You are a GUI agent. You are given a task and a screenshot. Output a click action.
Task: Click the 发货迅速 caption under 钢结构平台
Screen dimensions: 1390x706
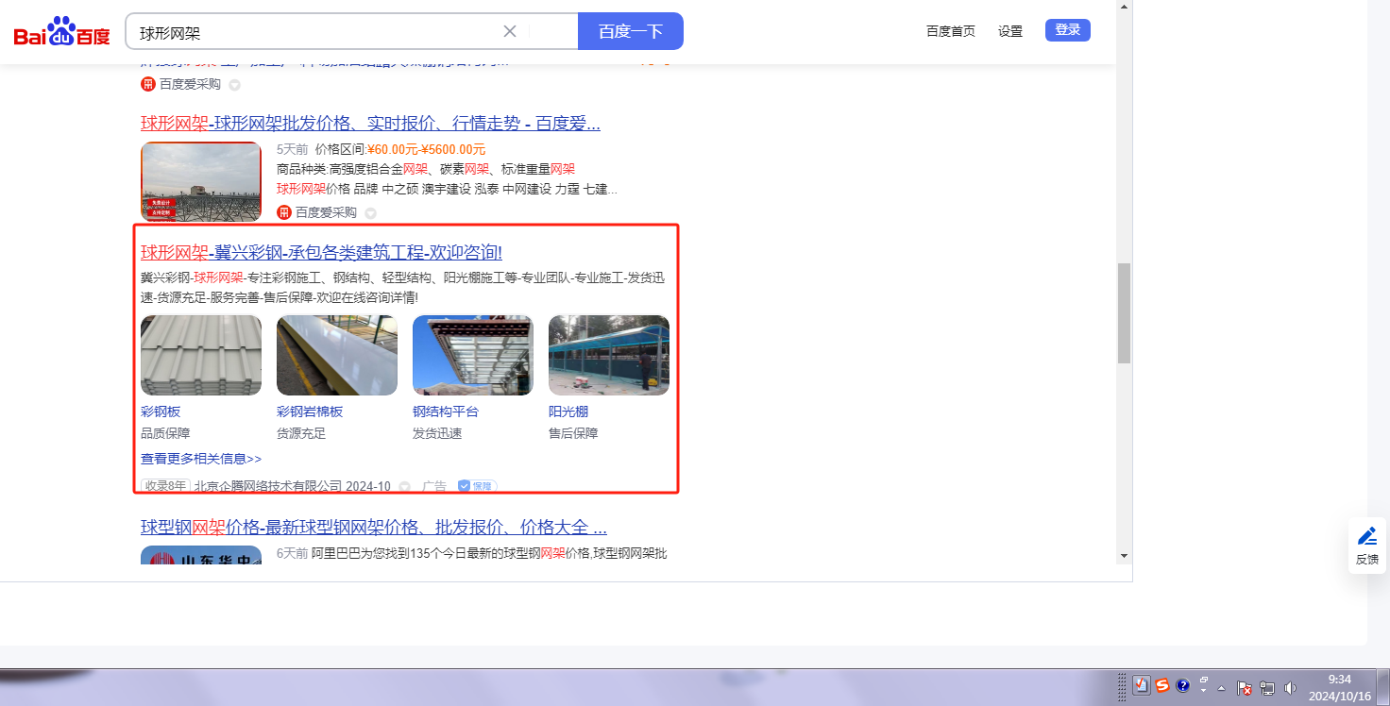click(437, 433)
